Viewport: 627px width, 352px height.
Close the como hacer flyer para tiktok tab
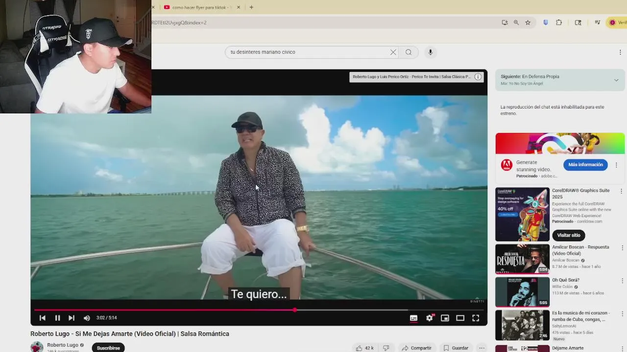point(239,7)
